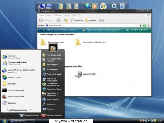Toggle the Dossiers folders pane button
Viewport: 164px width, 123px height.
pos(91,20)
